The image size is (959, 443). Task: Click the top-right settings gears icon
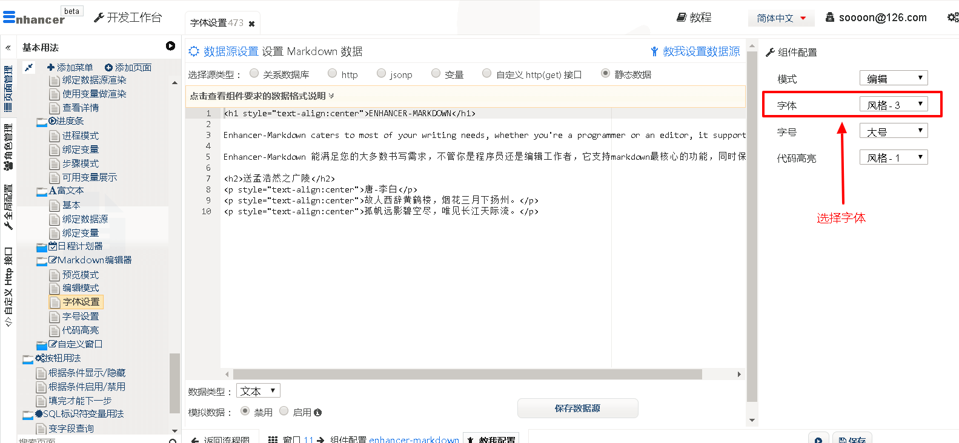click(952, 18)
